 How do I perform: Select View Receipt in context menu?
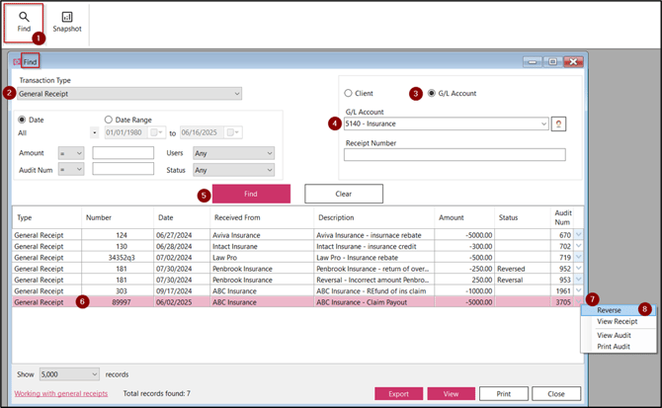618,322
